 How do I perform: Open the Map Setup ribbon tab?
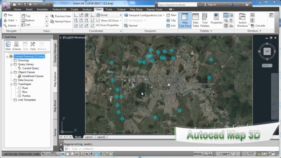coord(136,10)
